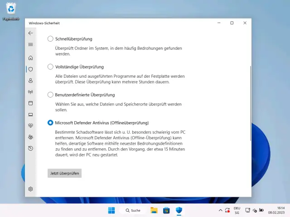
Task: Open the clock showing 16:14
Action: click(276, 210)
